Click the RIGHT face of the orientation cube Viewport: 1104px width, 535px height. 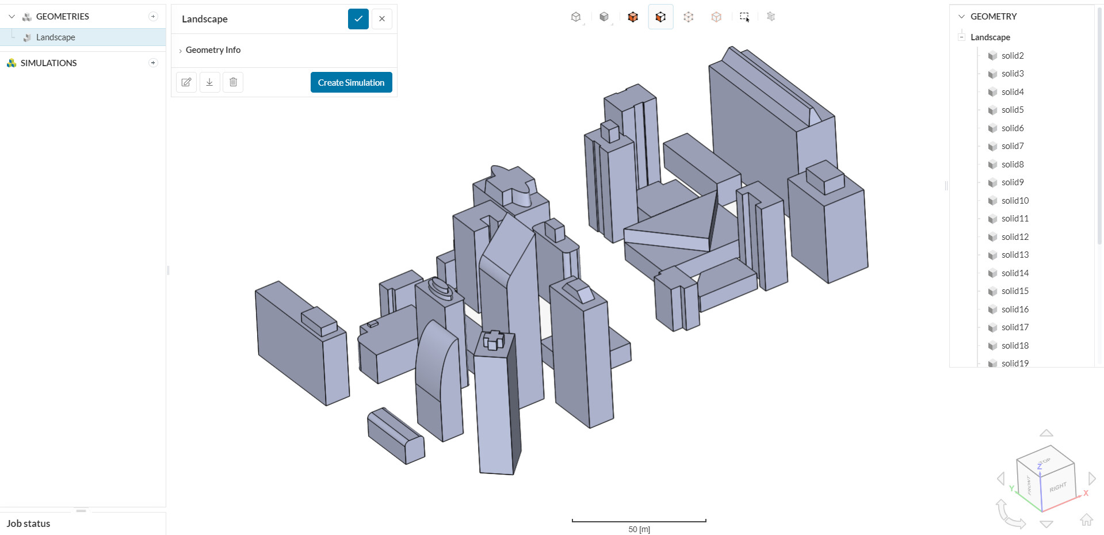coord(1058,487)
